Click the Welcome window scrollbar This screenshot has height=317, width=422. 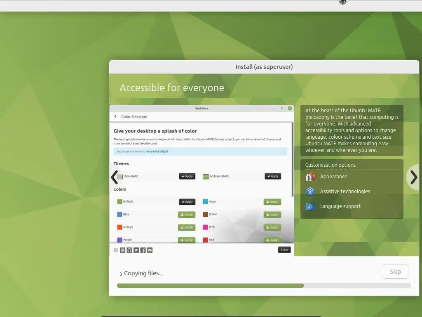[x=293, y=159]
